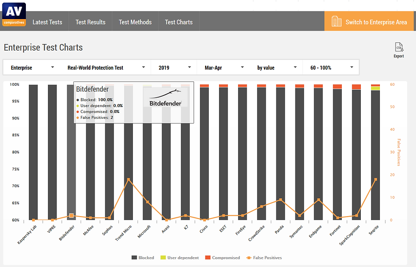
Task: Expand the Mar-Apr period dropdown
Action: click(224, 67)
